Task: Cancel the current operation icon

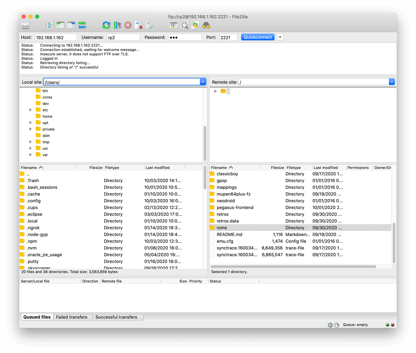Action: click(128, 25)
